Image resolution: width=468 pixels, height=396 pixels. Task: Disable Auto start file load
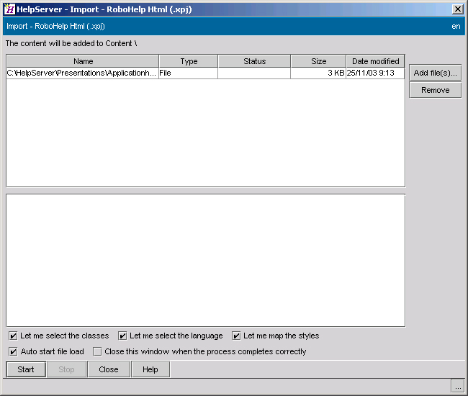coord(14,351)
